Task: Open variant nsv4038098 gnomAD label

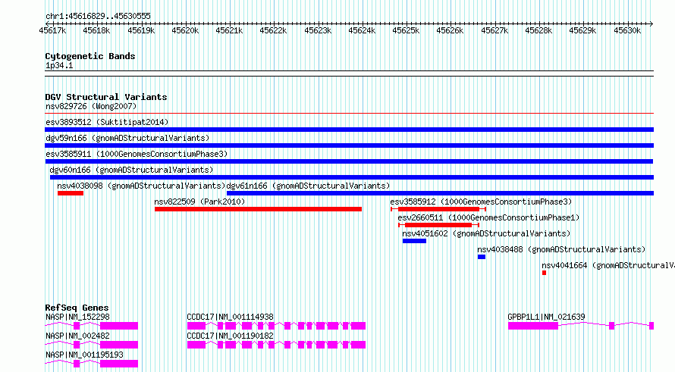Action: point(141,186)
